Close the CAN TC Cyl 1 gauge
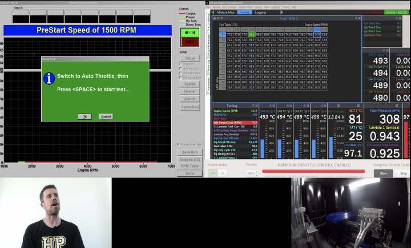 tap(273, 106)
